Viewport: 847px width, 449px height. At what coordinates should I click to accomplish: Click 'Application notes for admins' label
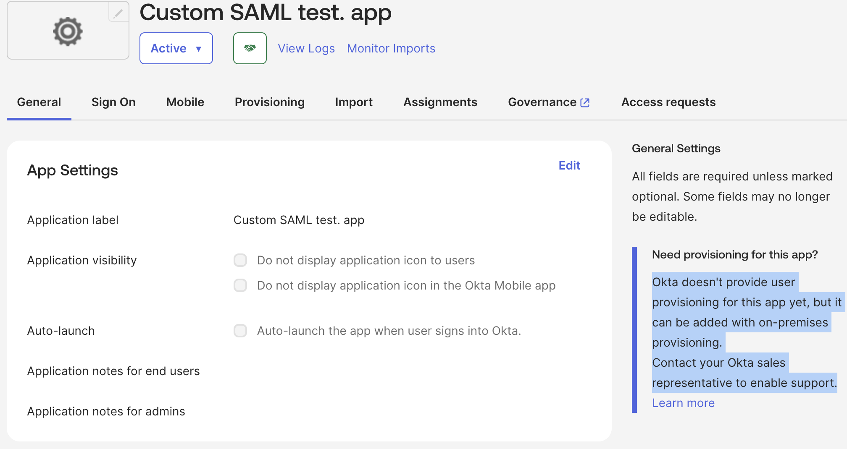point(106,411)
